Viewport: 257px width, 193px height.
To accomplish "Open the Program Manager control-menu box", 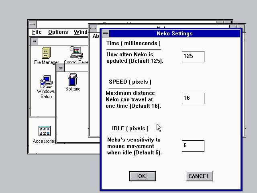I will (33, 25).
